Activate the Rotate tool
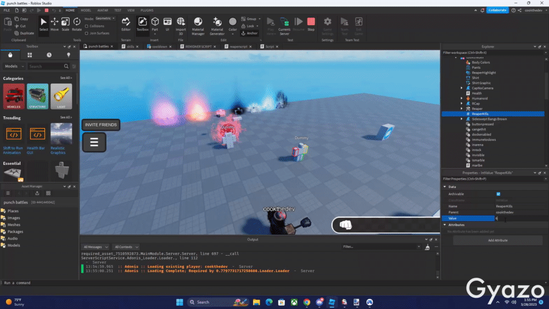 pos(77,25)
